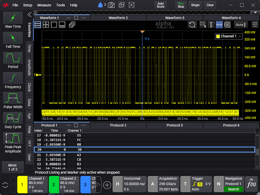Toggle the horizontal pan/zoom mode button
The width and height of the screenshot is (260, 195).
(219, 25)
